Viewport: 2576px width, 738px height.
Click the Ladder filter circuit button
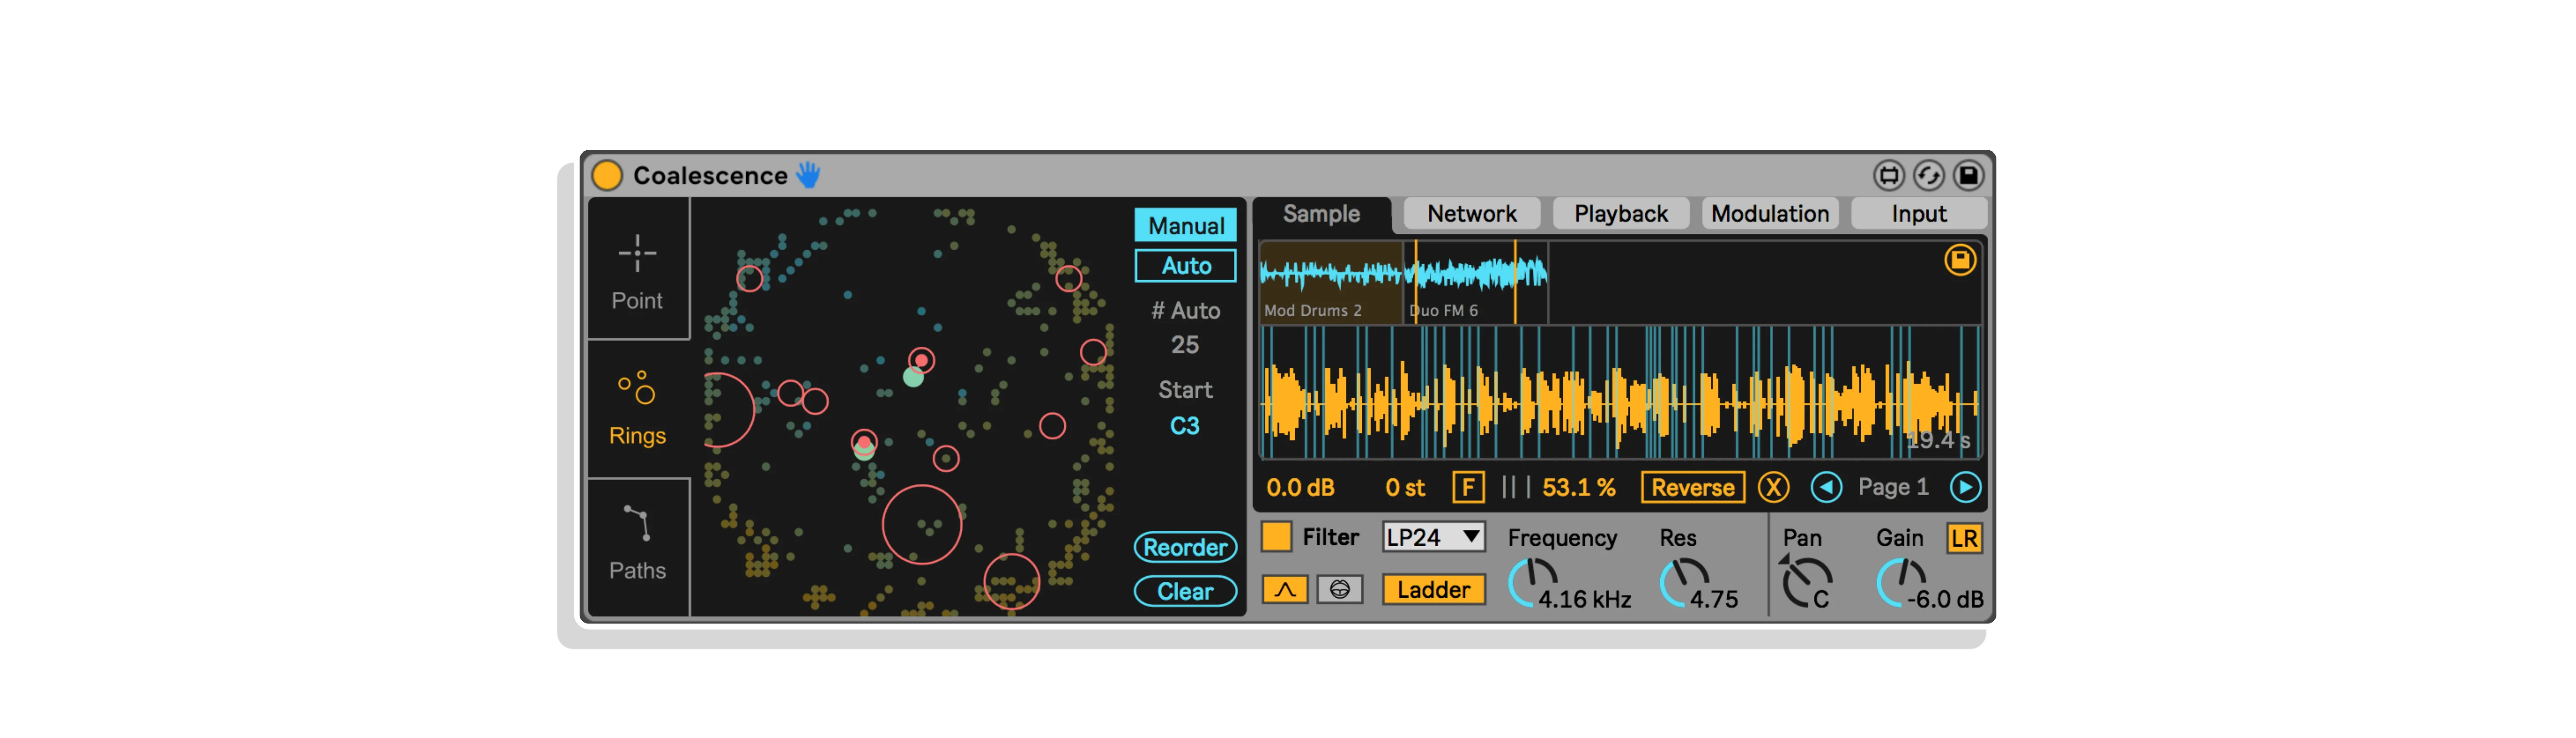(1433, 590)
